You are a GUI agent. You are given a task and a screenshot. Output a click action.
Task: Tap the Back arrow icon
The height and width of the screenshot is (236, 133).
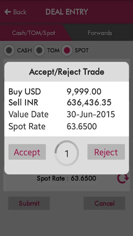(8, 12)
